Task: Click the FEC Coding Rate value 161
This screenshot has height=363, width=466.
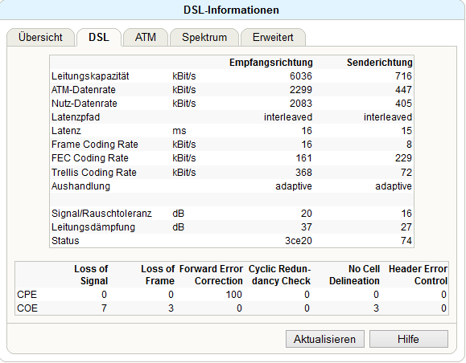Action: pyautogui.click(x=303, y=158)
